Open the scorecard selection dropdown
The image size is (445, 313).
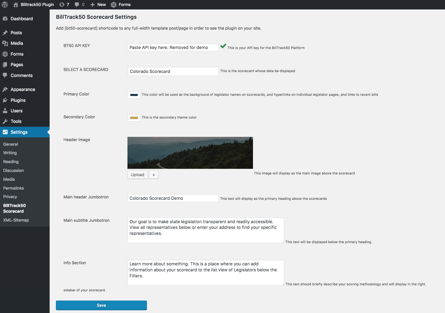pos(173,71)
